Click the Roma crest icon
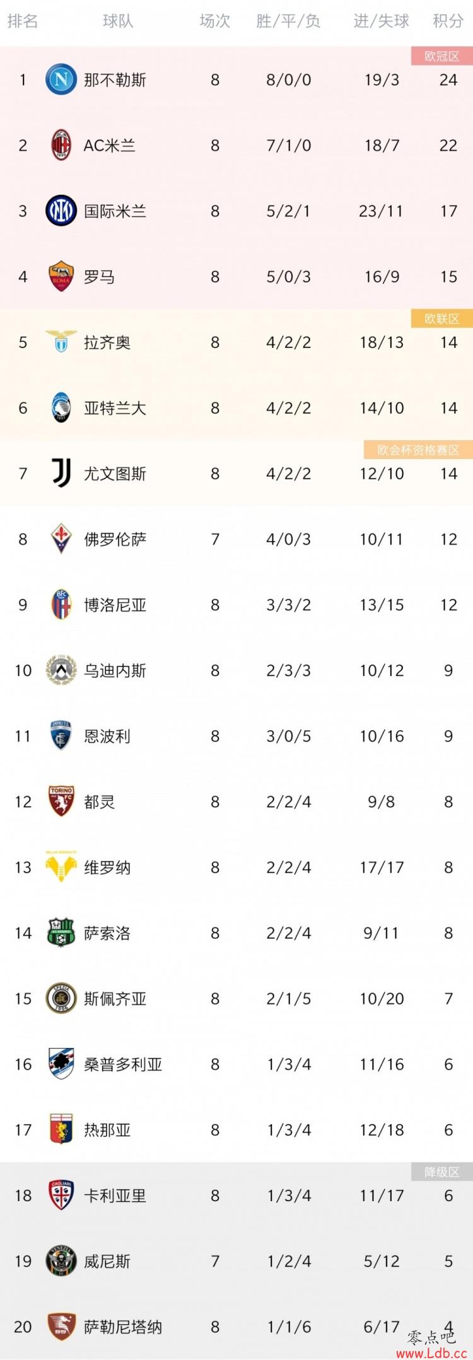The image size is (473, 1360). coord(61,276)
